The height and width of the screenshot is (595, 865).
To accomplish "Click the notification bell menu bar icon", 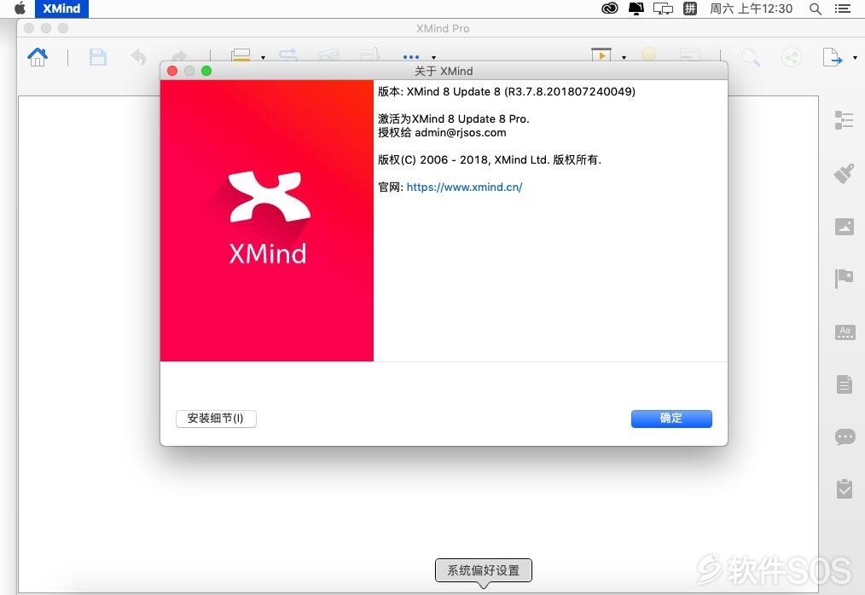I will pyautogui.click(x=636, y=9).
